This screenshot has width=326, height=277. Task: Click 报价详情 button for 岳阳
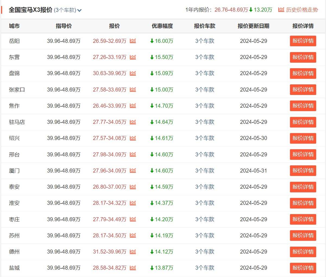pyautogui.click(x=303, y=41)
